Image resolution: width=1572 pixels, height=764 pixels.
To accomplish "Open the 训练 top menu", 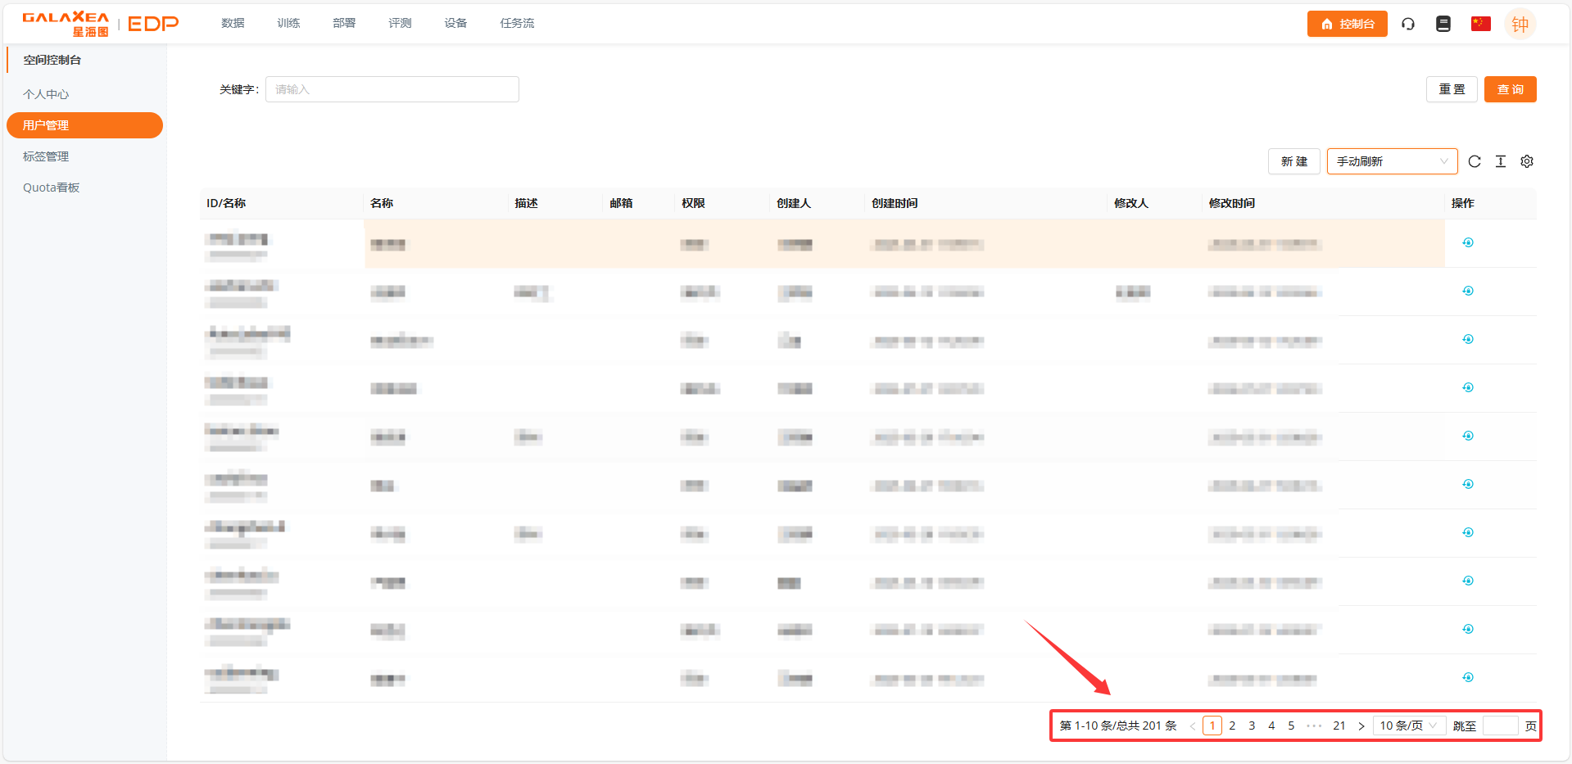I will [288, 23].
